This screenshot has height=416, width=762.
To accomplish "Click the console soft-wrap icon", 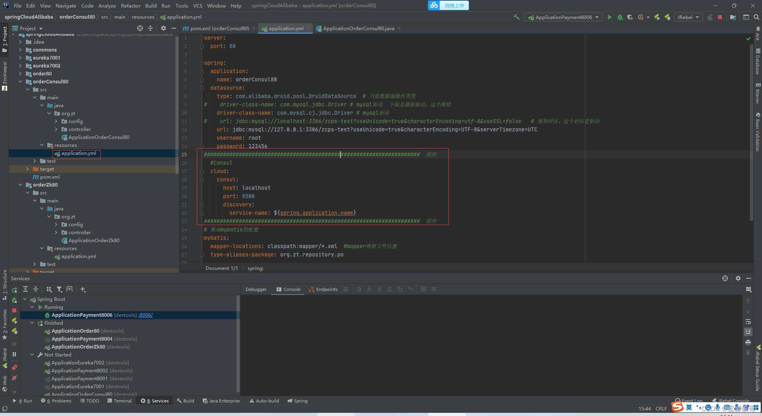I will pos(748,322).
